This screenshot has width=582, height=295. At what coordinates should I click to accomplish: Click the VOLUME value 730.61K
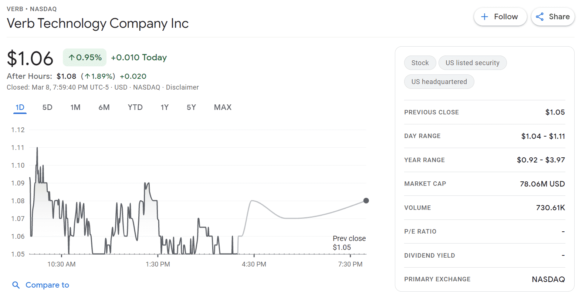[551, 208]
